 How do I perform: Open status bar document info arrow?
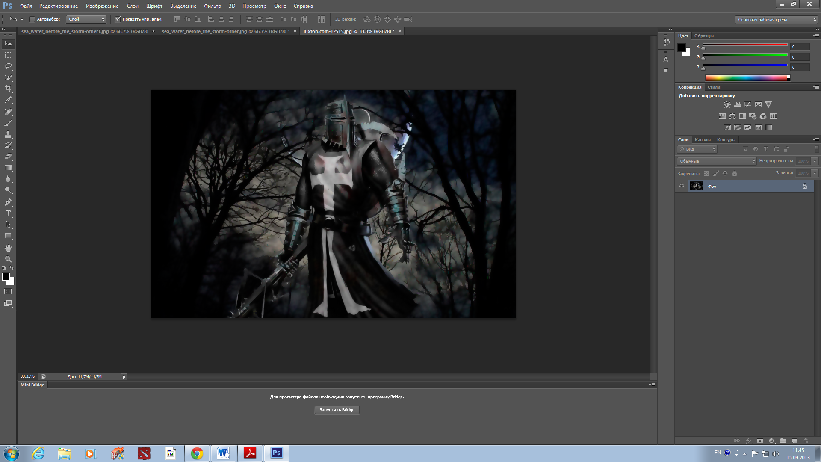(124, 377)
